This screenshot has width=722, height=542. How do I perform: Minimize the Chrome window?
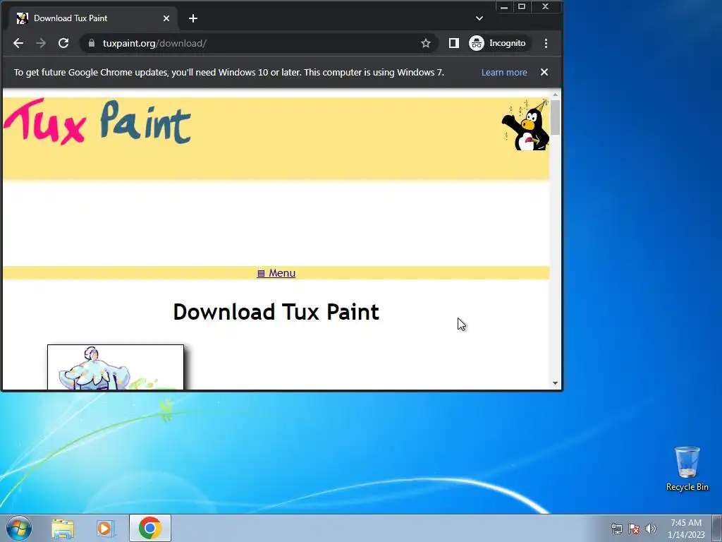click(x=504, y=6)
